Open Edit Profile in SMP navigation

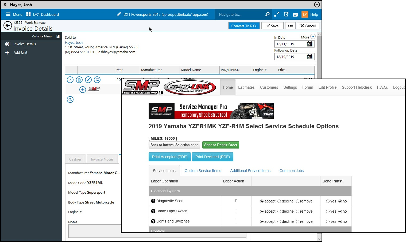pos(327,87)
